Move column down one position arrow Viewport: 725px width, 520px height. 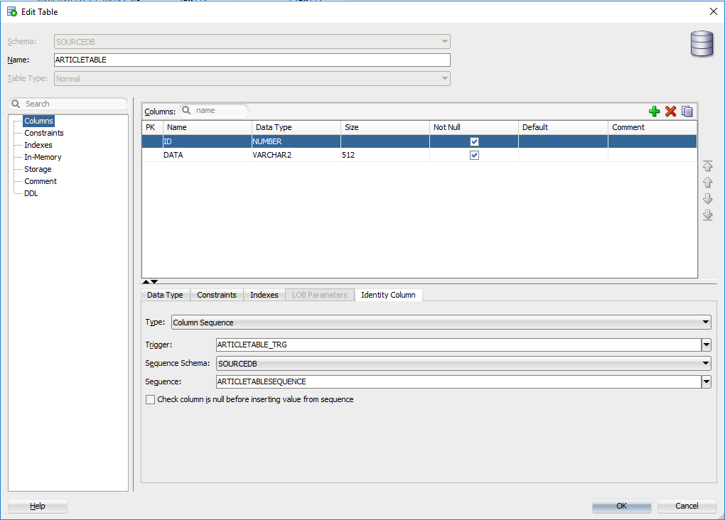707,199
